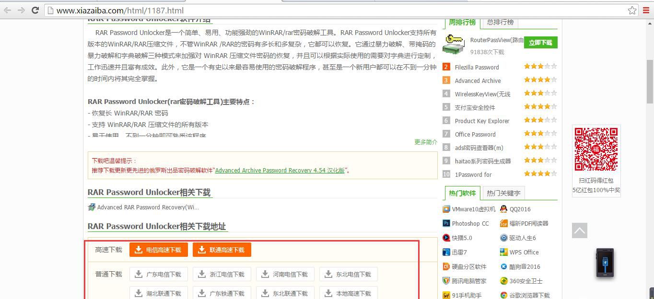Open Filezilla Password ranking entry
Image resolution: width=654 pixels, height=299 pixels.
point(477,67)
